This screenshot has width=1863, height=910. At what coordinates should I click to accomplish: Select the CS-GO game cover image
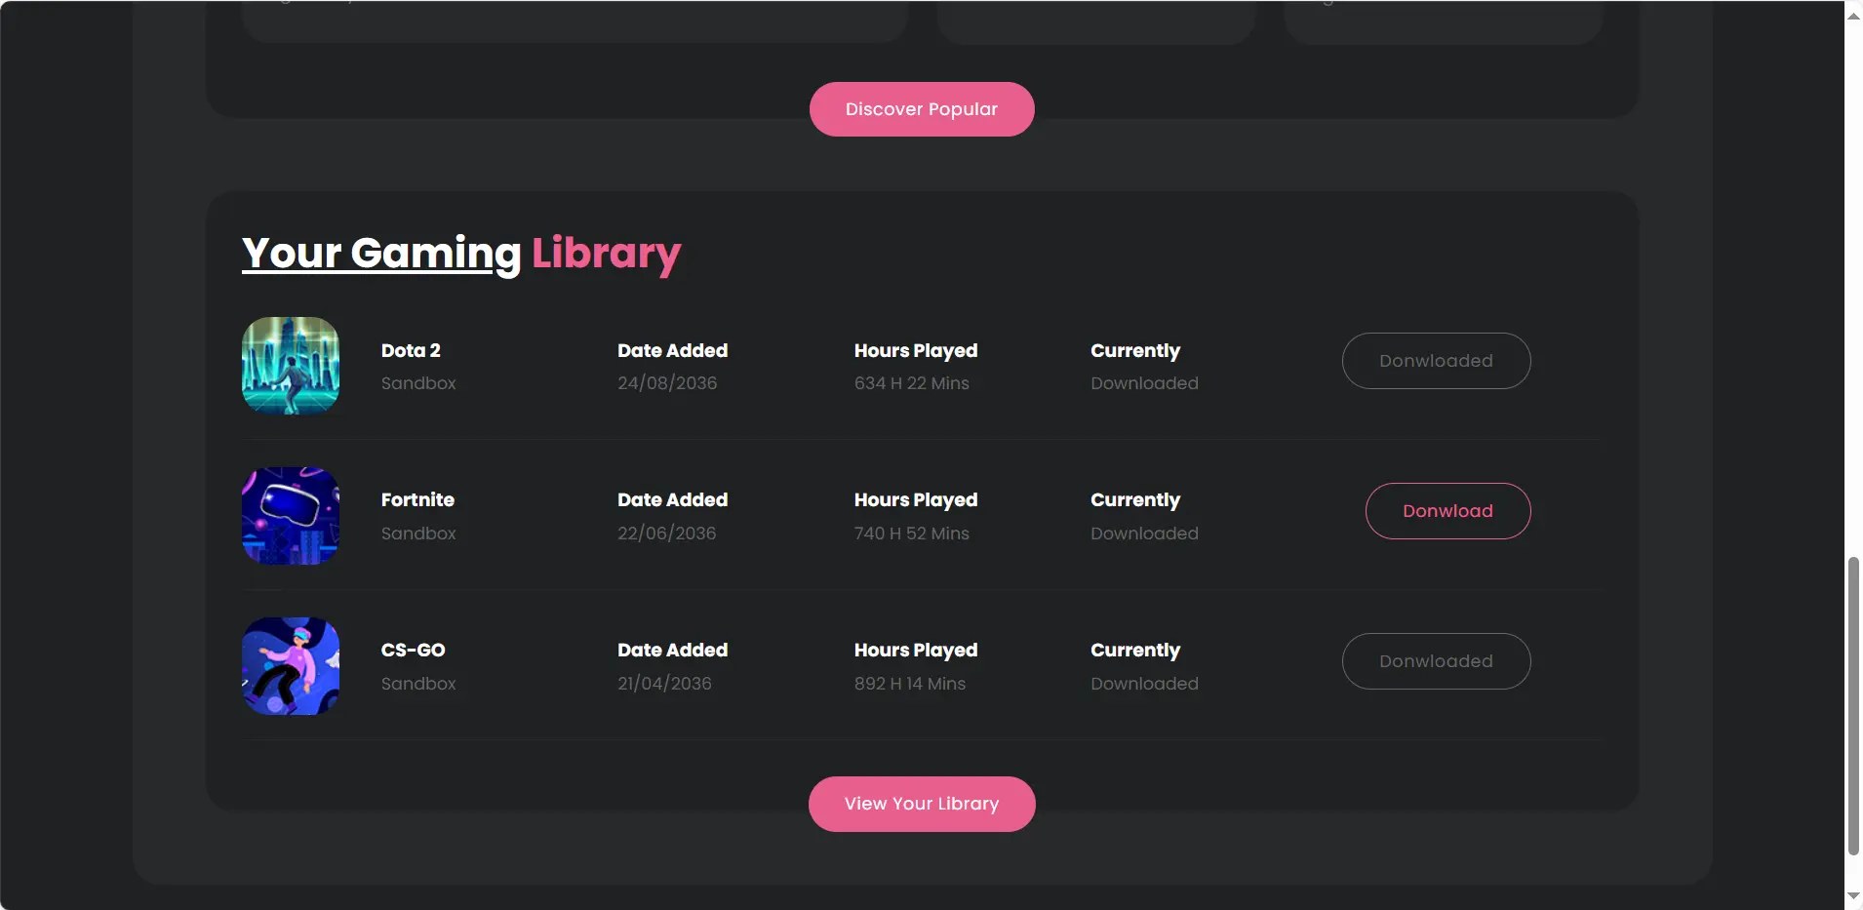point(291,666)
